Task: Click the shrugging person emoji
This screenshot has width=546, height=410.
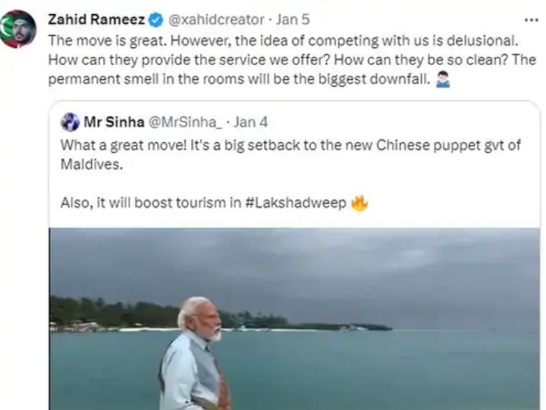Action: coord(443,79)
